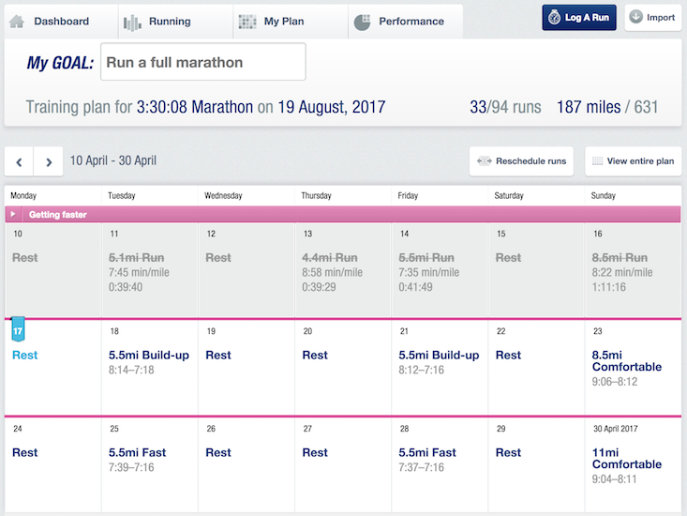The width and height of the screenshot is (687, 516).
Task: Expand the Getting faster phase triangle
Action: [13, 214]
